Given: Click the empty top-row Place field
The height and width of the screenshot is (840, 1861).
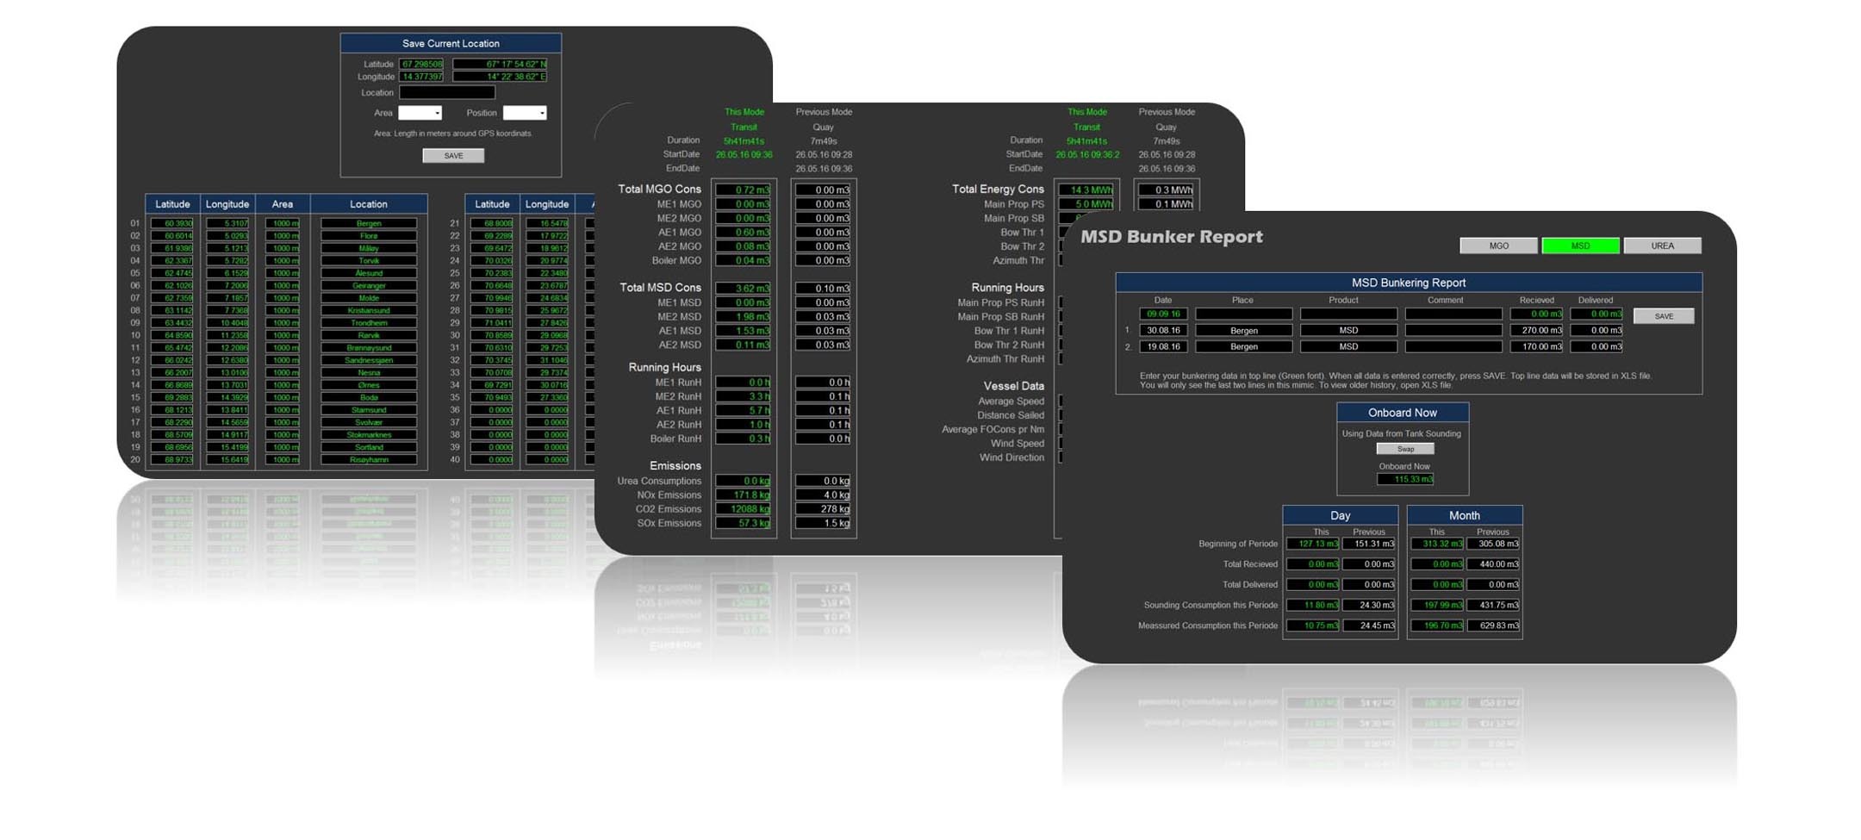Looking at the screenshot, I should click(x=1243, y=314).
